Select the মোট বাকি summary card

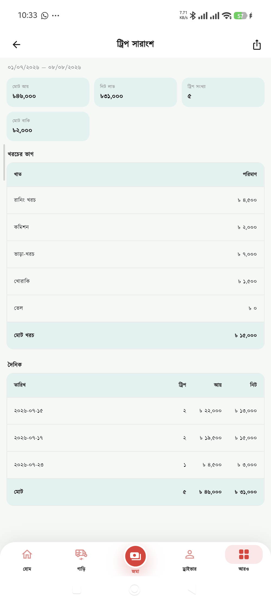tap(48, 126)
